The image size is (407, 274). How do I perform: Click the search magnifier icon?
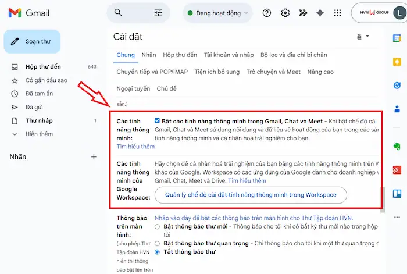click(119, 12)
